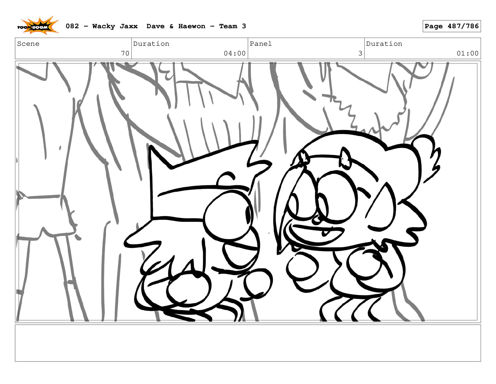Click the 'Page 487/786' box
This screenshot has height=384, width=496.
point(451,26)
